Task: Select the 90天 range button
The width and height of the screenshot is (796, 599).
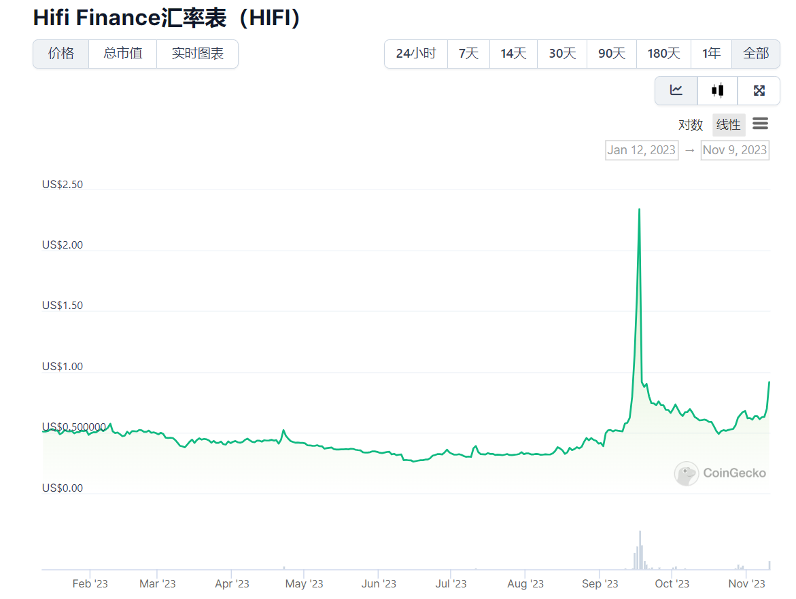Action: (x=610, y=53)
